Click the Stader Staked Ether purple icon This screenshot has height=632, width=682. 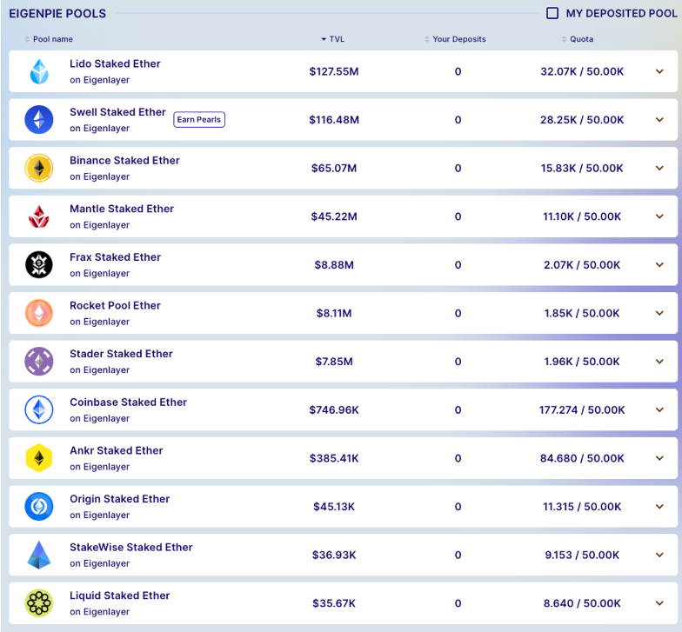(x=39, y=362)
